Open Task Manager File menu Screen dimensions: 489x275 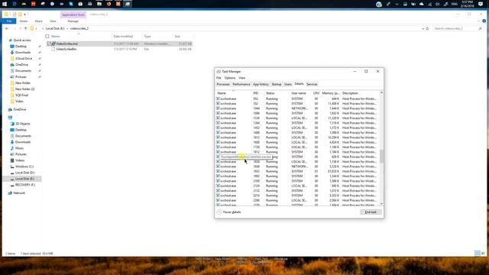point(219,78)
